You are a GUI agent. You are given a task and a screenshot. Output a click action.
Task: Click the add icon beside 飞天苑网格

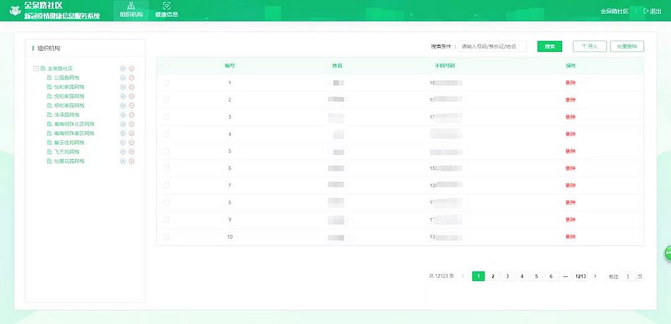[123, 151]
